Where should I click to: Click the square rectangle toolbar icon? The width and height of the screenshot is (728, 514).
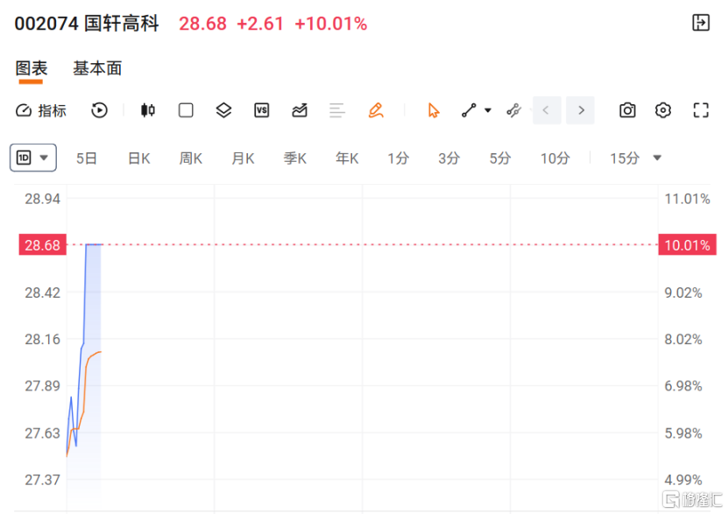pos(186,110)
